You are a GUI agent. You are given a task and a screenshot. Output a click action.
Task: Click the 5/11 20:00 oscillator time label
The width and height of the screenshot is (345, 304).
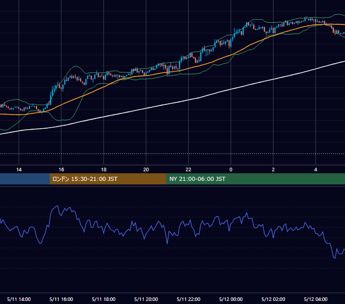[146, 299]
